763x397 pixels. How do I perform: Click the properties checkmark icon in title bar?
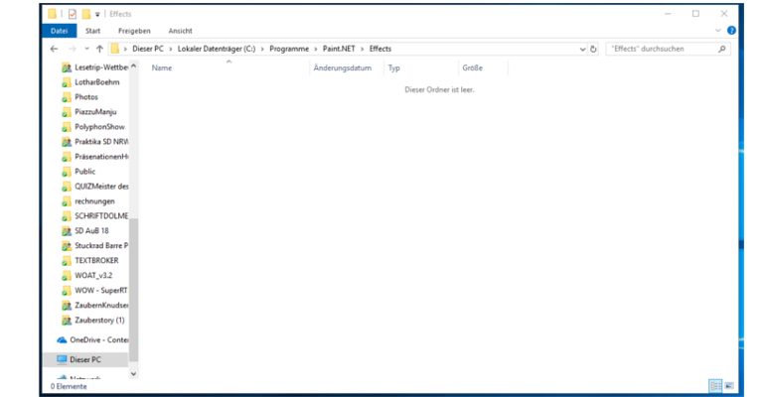(69, 14)
